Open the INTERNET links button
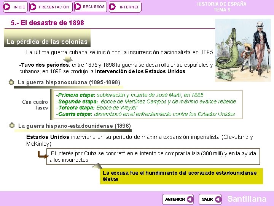Image resolution: width=274 pixels, height=206 pixels. [125, 7]
